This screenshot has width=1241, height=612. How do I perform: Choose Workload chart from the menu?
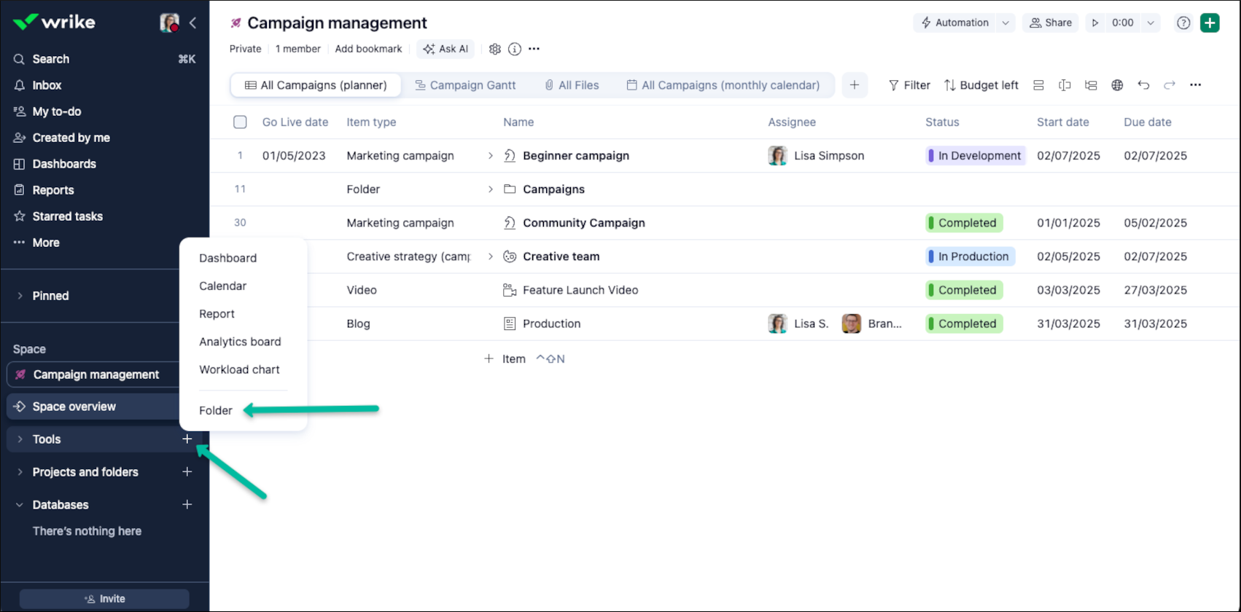pyautogui.click(x=239, y=369)
